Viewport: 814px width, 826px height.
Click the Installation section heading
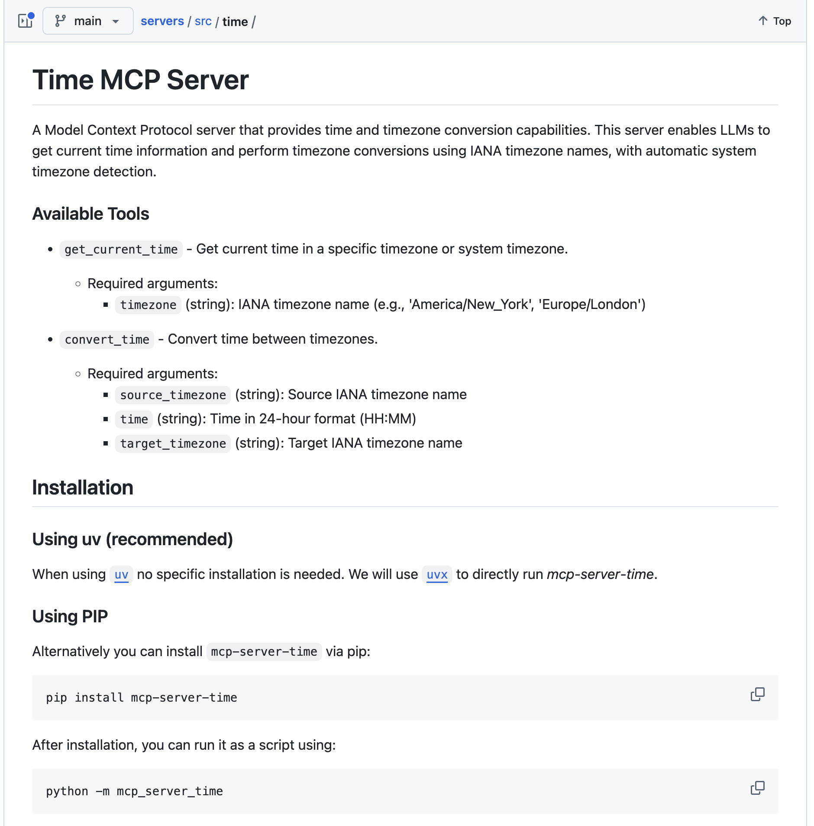coord(83,488)
